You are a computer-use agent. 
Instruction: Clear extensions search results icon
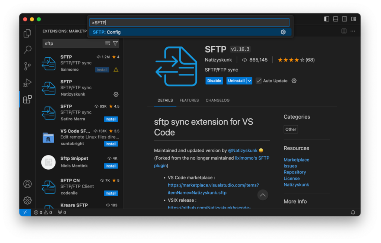pyautogui.click(x=108, y=43)
